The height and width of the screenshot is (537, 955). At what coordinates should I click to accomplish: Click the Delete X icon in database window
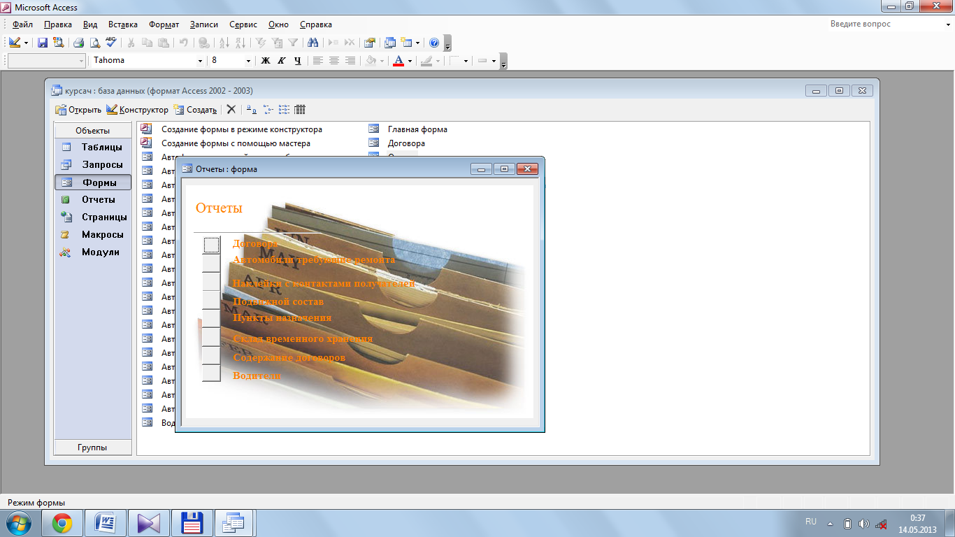click(x=231, y=110)
